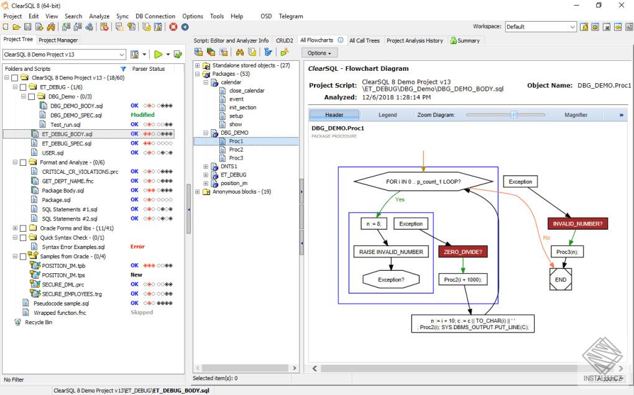Open the Summary tab
Image resolution: width=634 pixels, height=395 pixels.
click(x=465, y=40)
